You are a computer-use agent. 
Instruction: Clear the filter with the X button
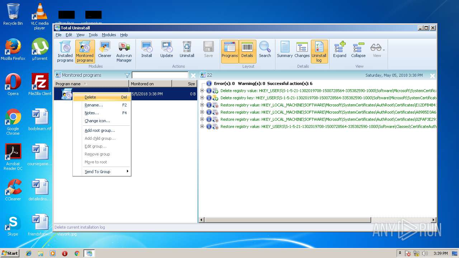coord(193,75)
